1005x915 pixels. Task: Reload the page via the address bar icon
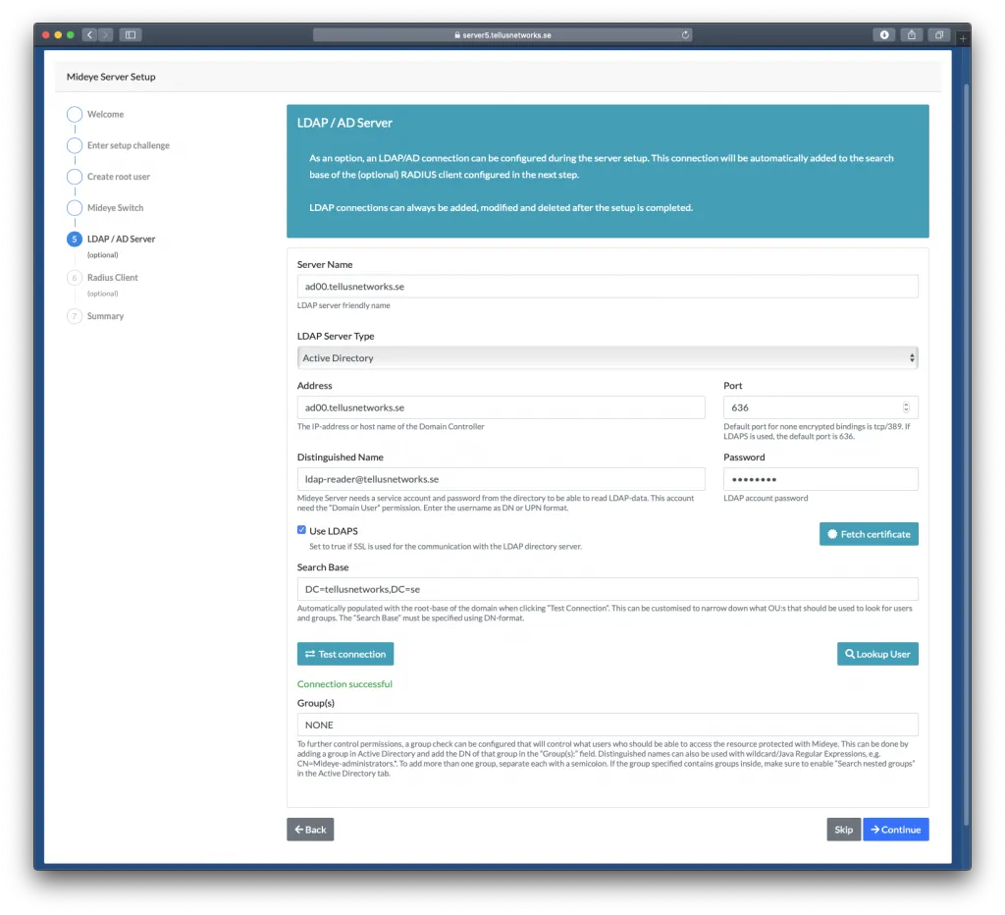pyautogui.click(x=685, y=33)
